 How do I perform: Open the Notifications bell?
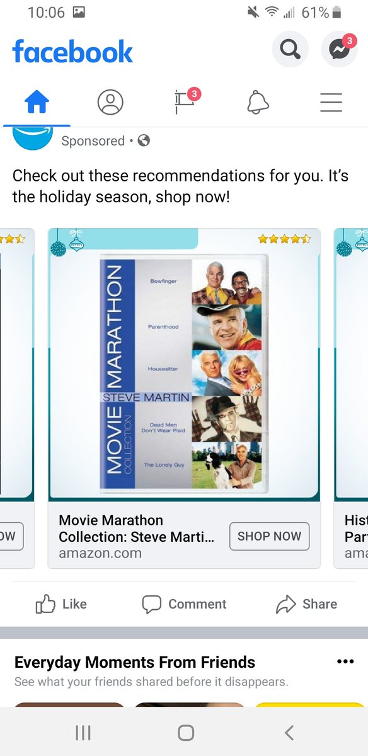(258, 101)
